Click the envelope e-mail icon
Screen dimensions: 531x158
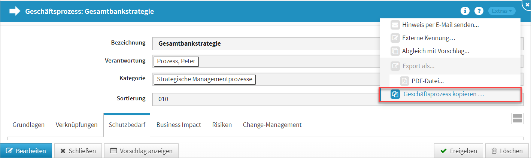pyautogui.click(x=395, y=25)
